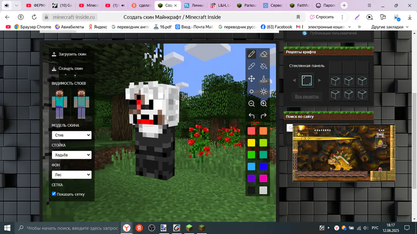Pick the dark blue color swatch

[263, 166]
